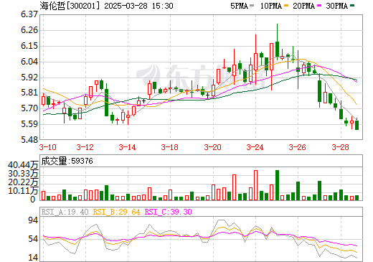
Task: Click the 东方财富 watermark logo
Action: point(201,75)
